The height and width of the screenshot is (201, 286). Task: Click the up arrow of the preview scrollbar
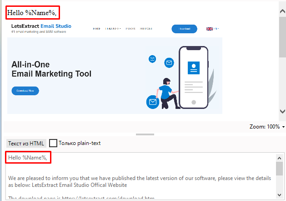click(282, 11)
